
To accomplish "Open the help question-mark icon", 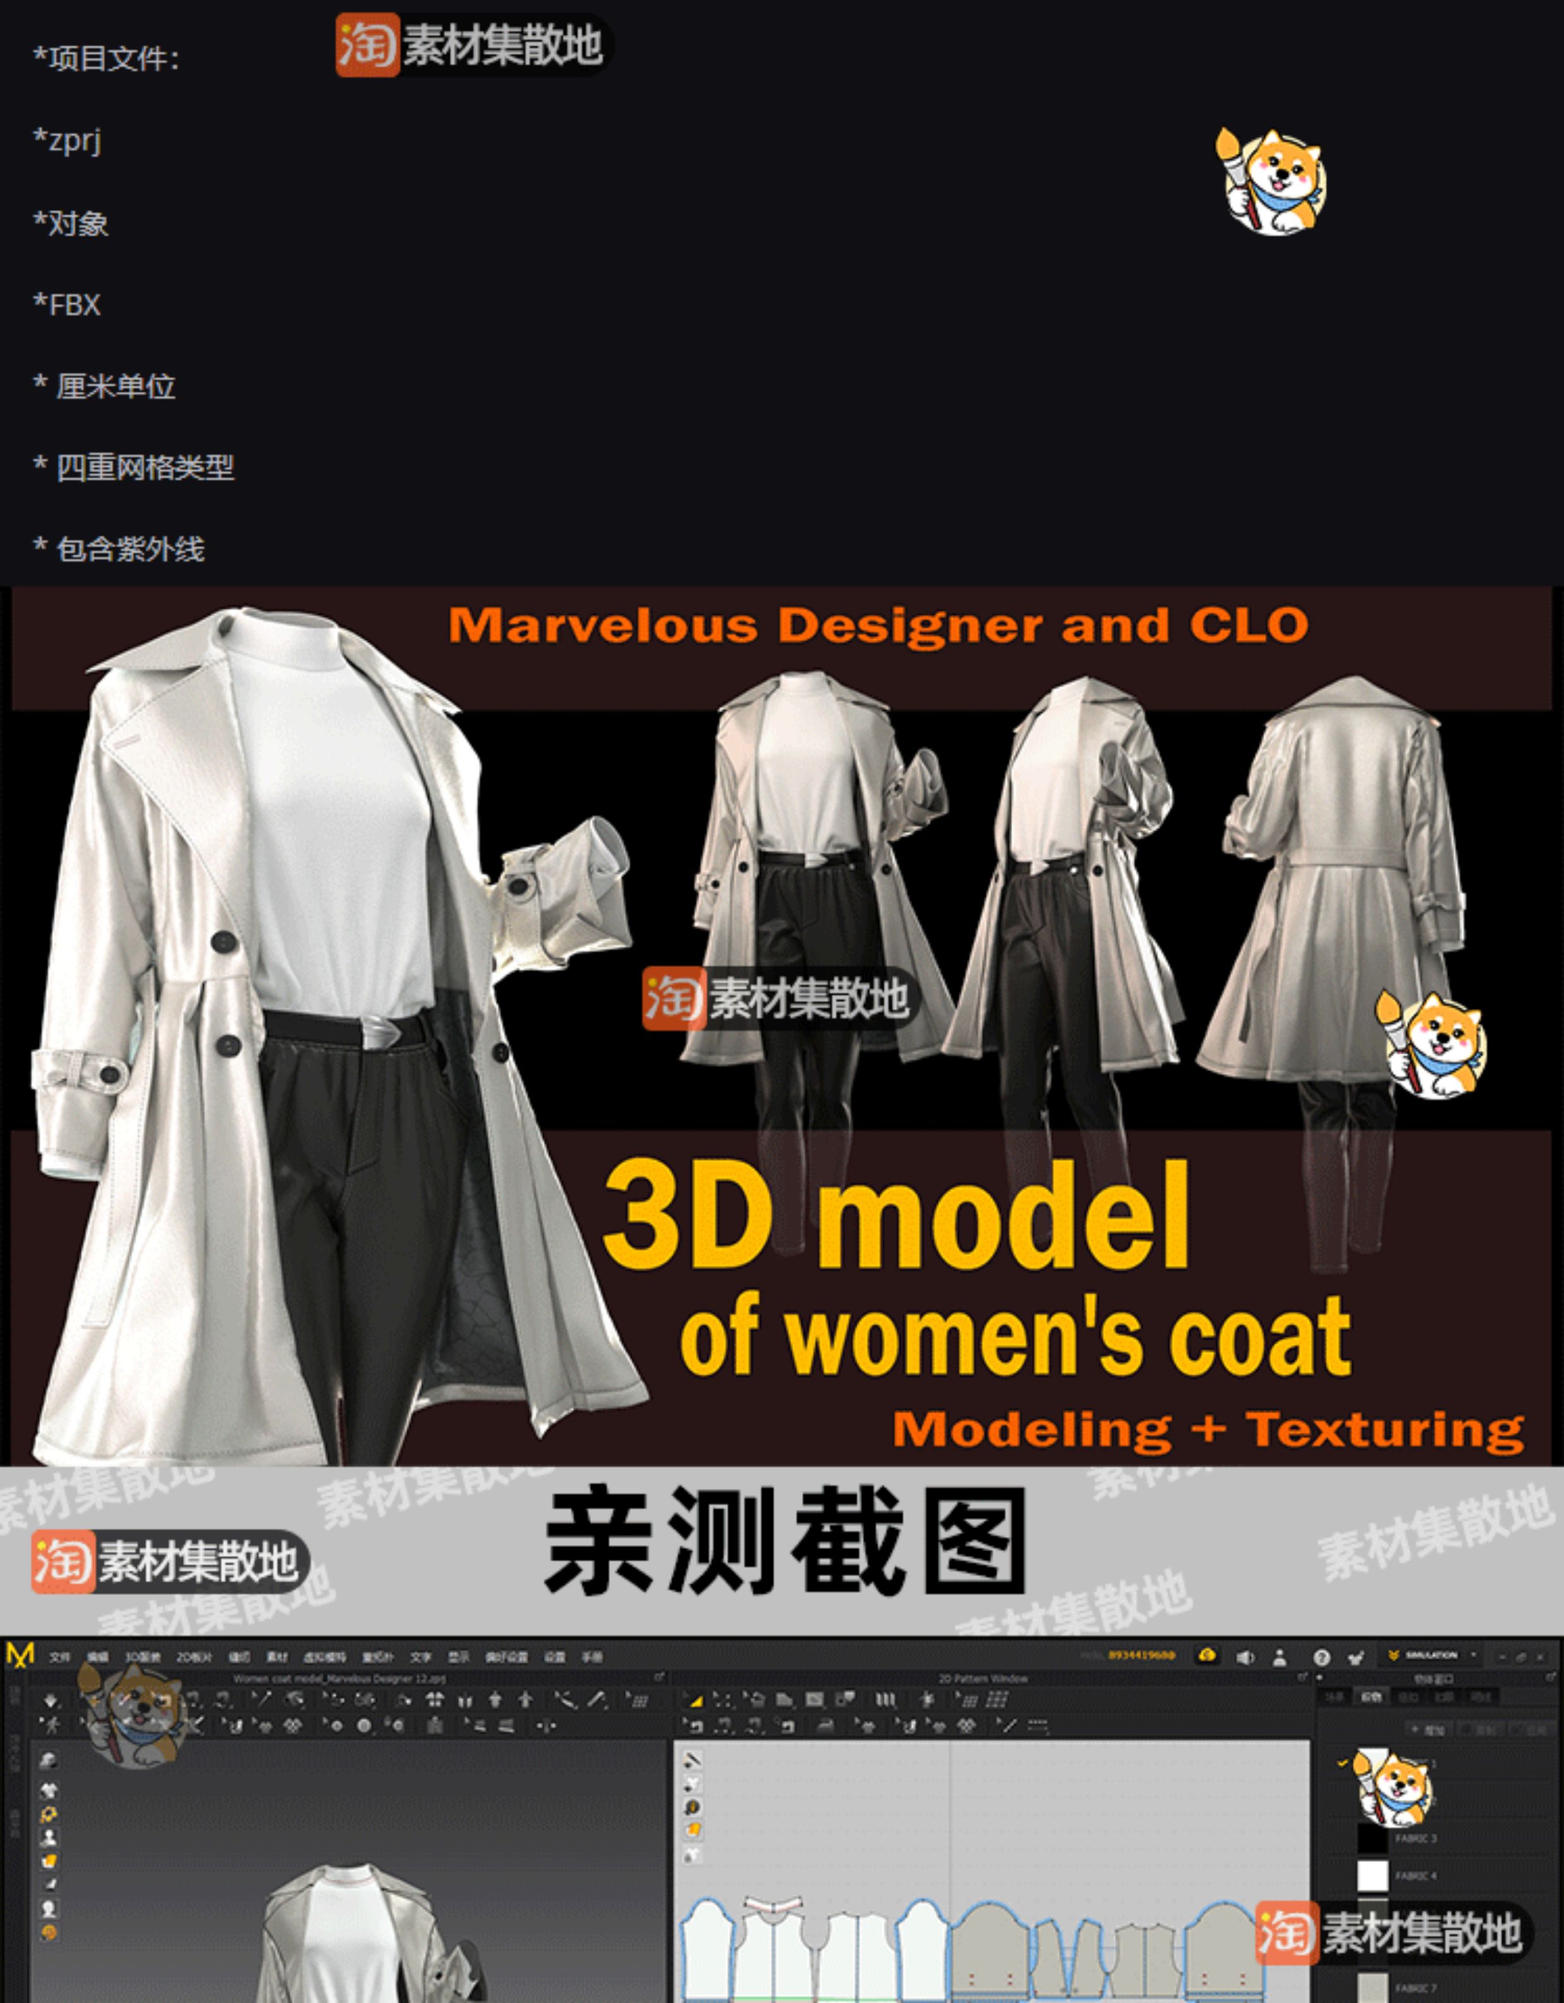I will (1322, 1657).
